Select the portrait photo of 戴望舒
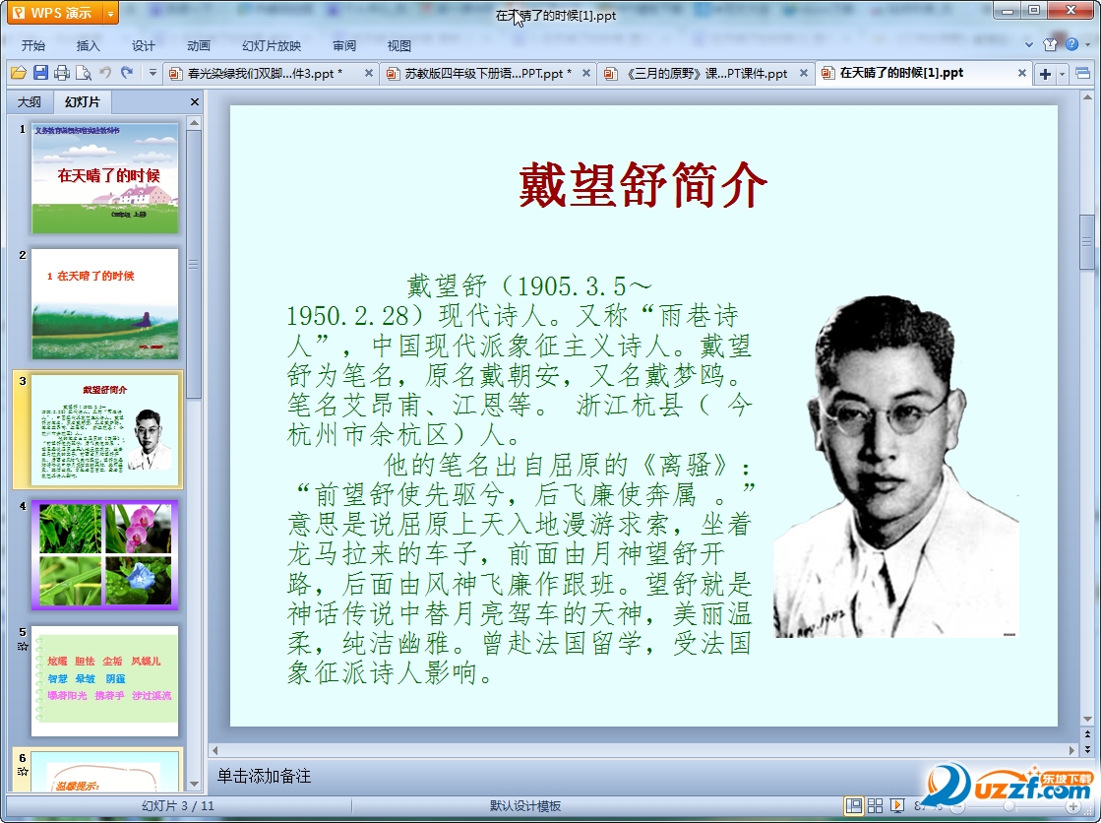The width and height of the screenshot is (1101, 823). [x=896, y=467]
